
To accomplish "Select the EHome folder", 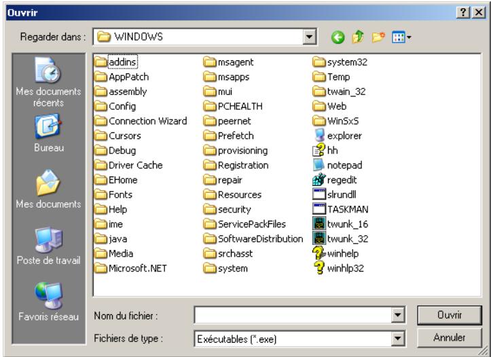I will tap(116, 180).
